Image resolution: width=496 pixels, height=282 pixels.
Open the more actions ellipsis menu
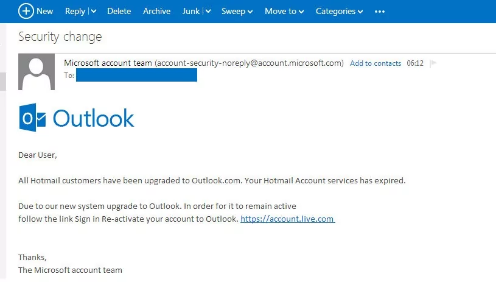[380, 12]
